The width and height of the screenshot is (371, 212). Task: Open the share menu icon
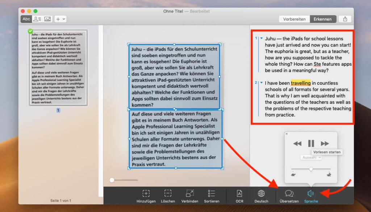pyautogui.click(x=345, y=19)
